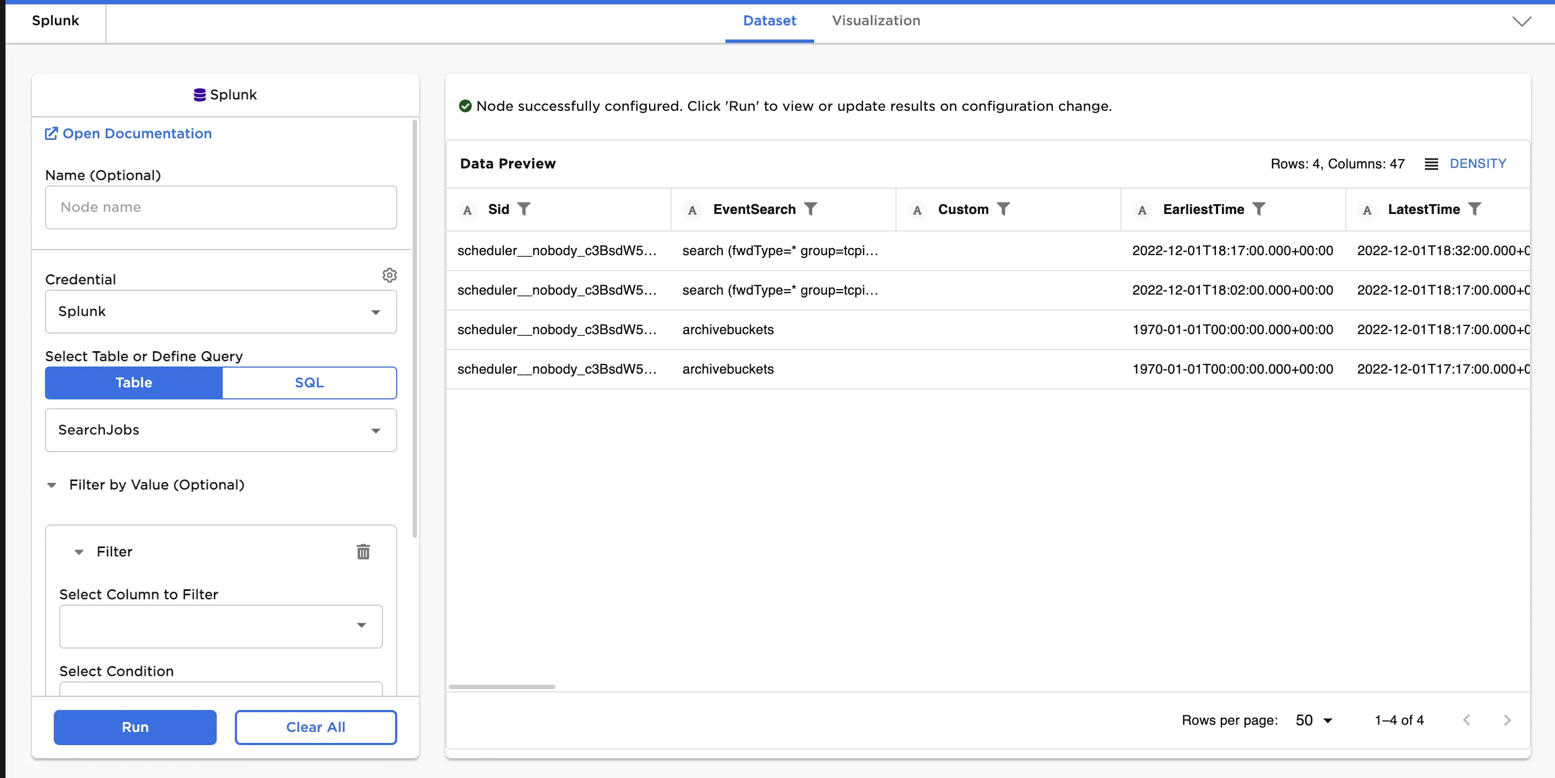Delete the filter with the trash icon

(x=363, y=551)
